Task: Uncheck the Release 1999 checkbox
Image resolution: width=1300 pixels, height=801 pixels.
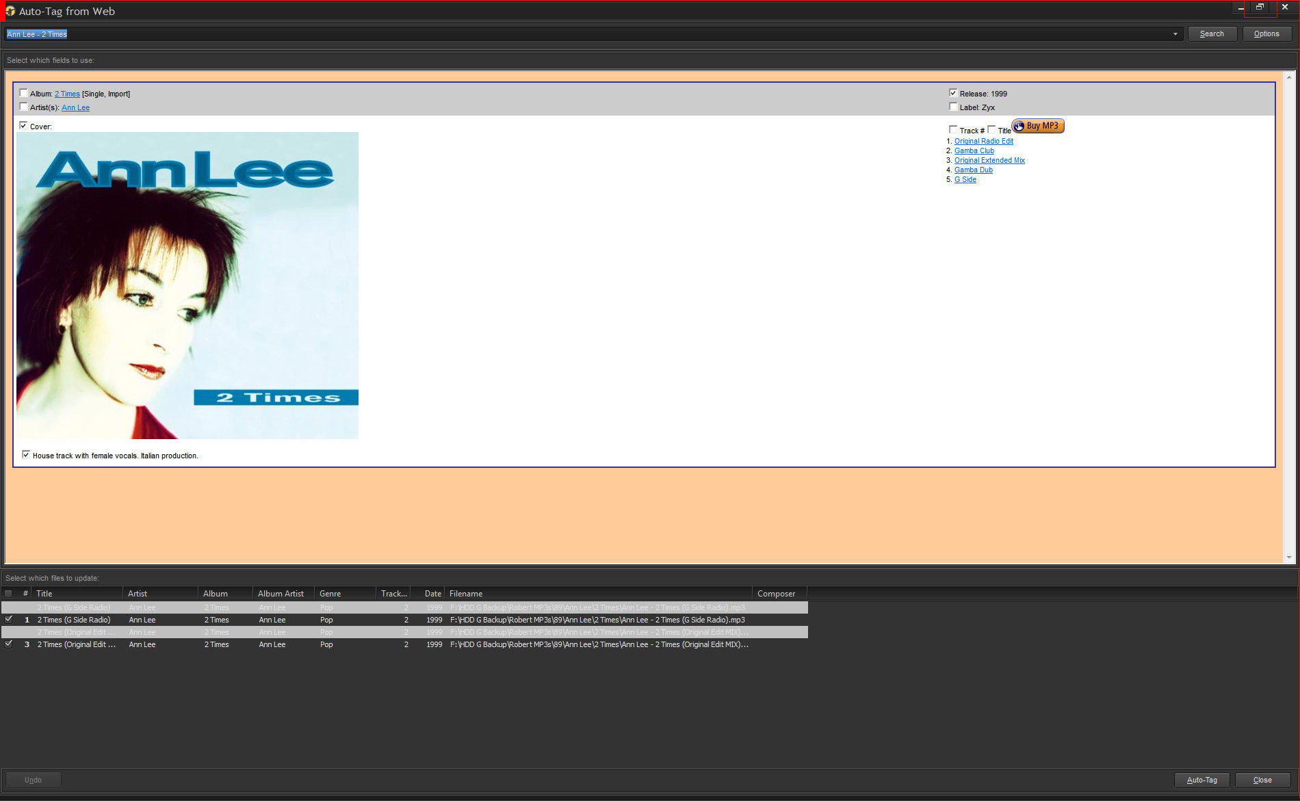Action: point(953,93)
